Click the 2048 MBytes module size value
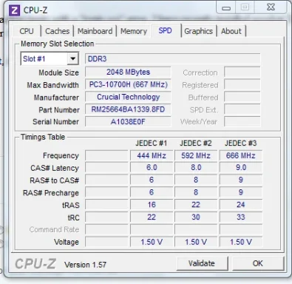 [x=128, y=72]
